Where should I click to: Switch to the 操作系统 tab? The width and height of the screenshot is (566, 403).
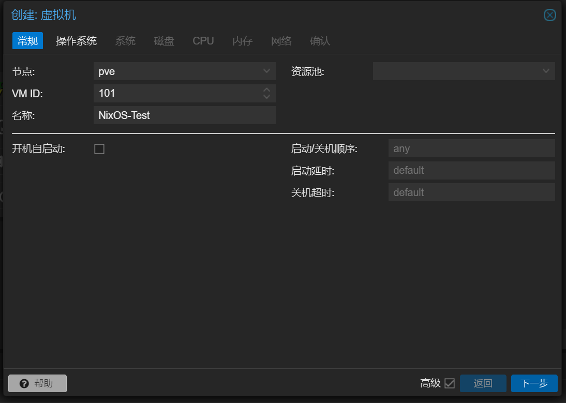(x=76, y=41)
